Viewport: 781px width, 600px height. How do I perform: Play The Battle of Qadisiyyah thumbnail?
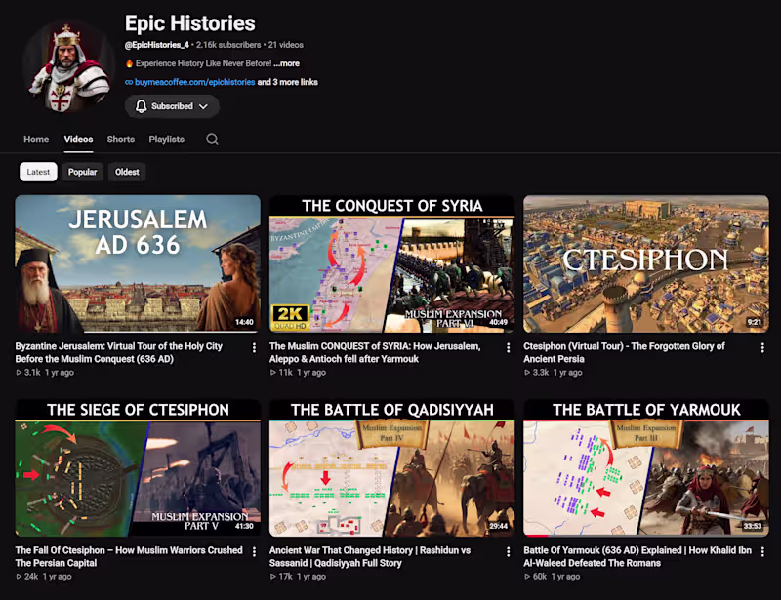392,467
